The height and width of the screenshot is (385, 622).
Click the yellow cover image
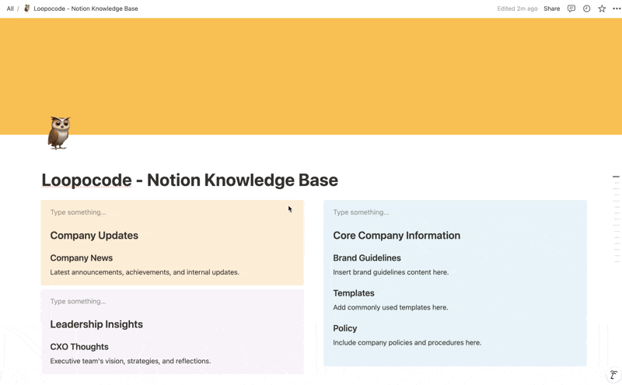point(311,76)
